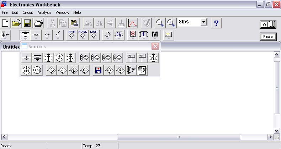The height and width of the screenshot is (149, 281).
Task: Click the Electronics Workbench app icon
Action: (4, 5)
